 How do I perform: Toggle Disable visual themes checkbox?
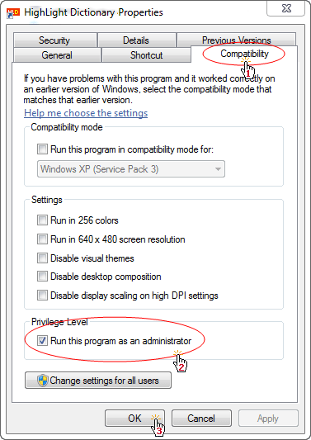(x=42, y=258)
